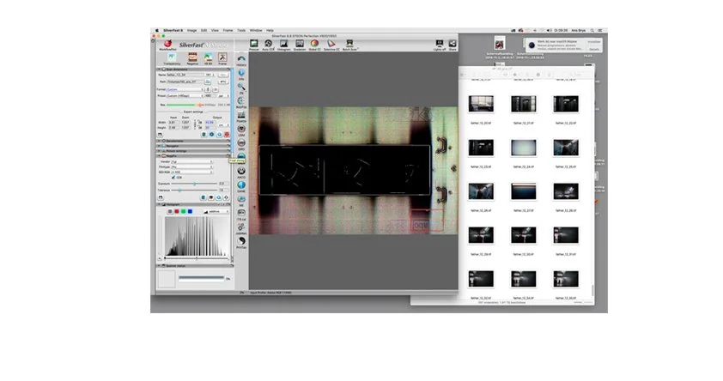
Task: Select the father_12_24.tif thumbnail in Finder
Action: [523, 148]
